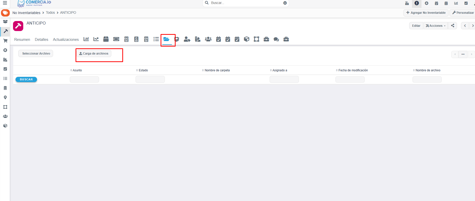475x201 pixels.
Task: Click No Inventariables breadcrumb
Action: pos(26,13)
